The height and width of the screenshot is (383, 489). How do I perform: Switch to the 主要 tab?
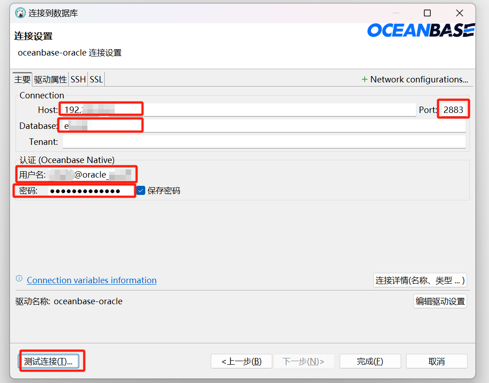tap(22, 79)
